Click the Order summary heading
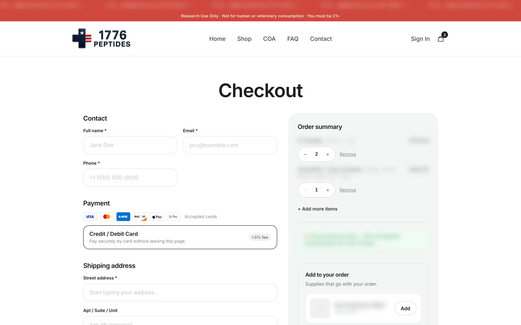The height and width of the screenshot is (325, 521). click(x=320, y=127)
